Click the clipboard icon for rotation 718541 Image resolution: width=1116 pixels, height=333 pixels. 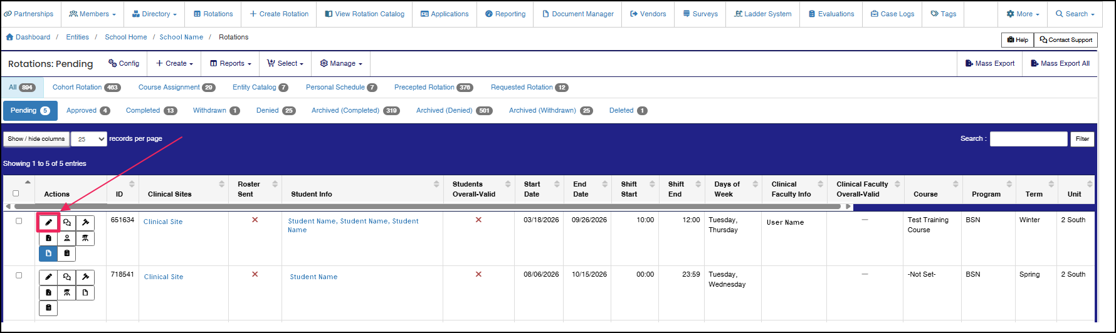pos(48,308)
